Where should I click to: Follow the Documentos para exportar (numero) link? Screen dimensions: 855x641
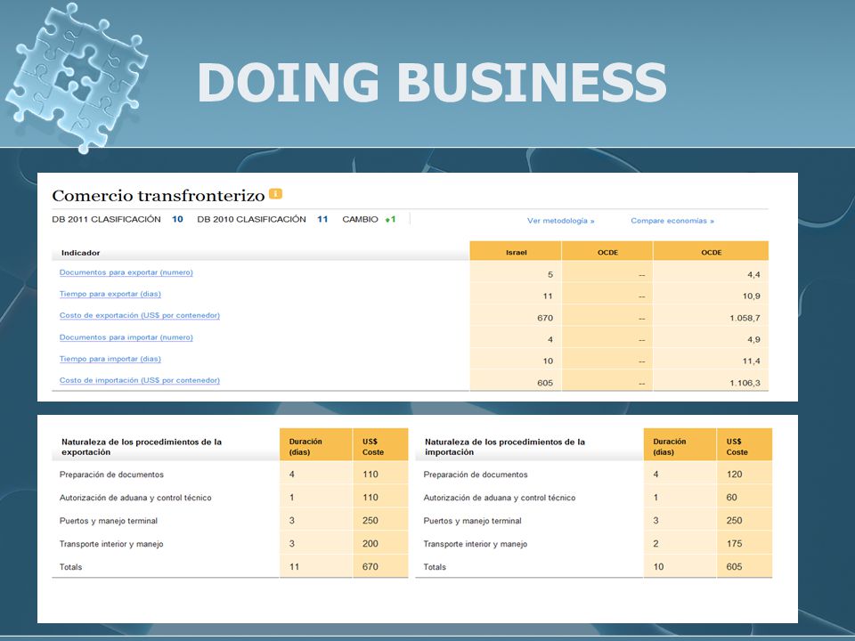126,272
